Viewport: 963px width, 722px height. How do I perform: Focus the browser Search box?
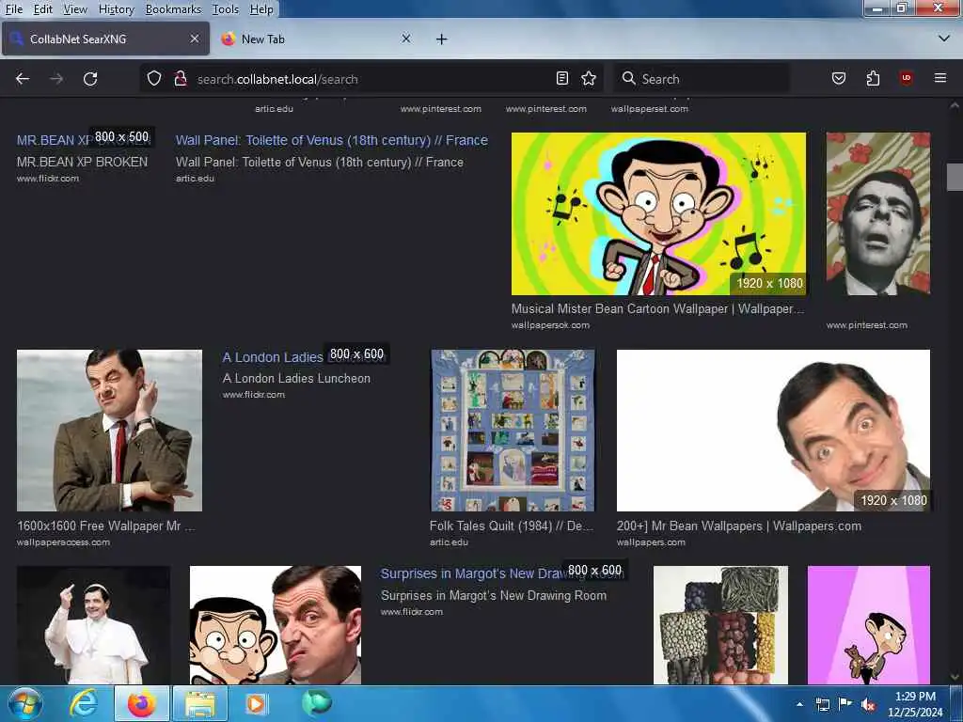(702, 79)
